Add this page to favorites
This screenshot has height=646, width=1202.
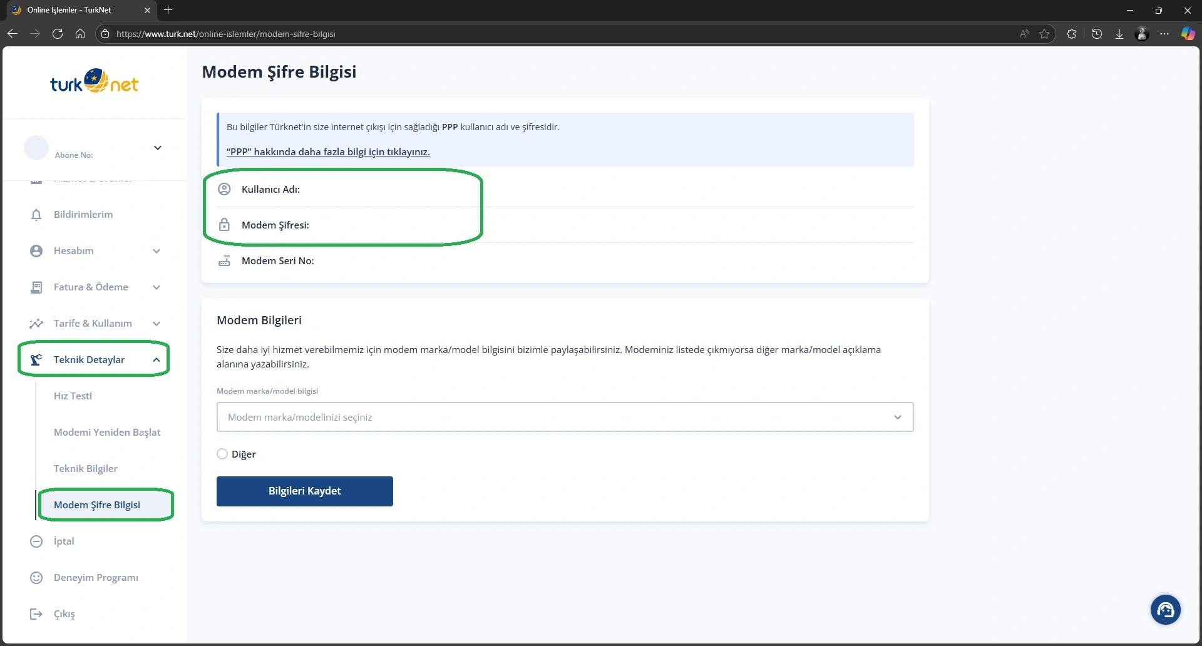click(1044, 34)
